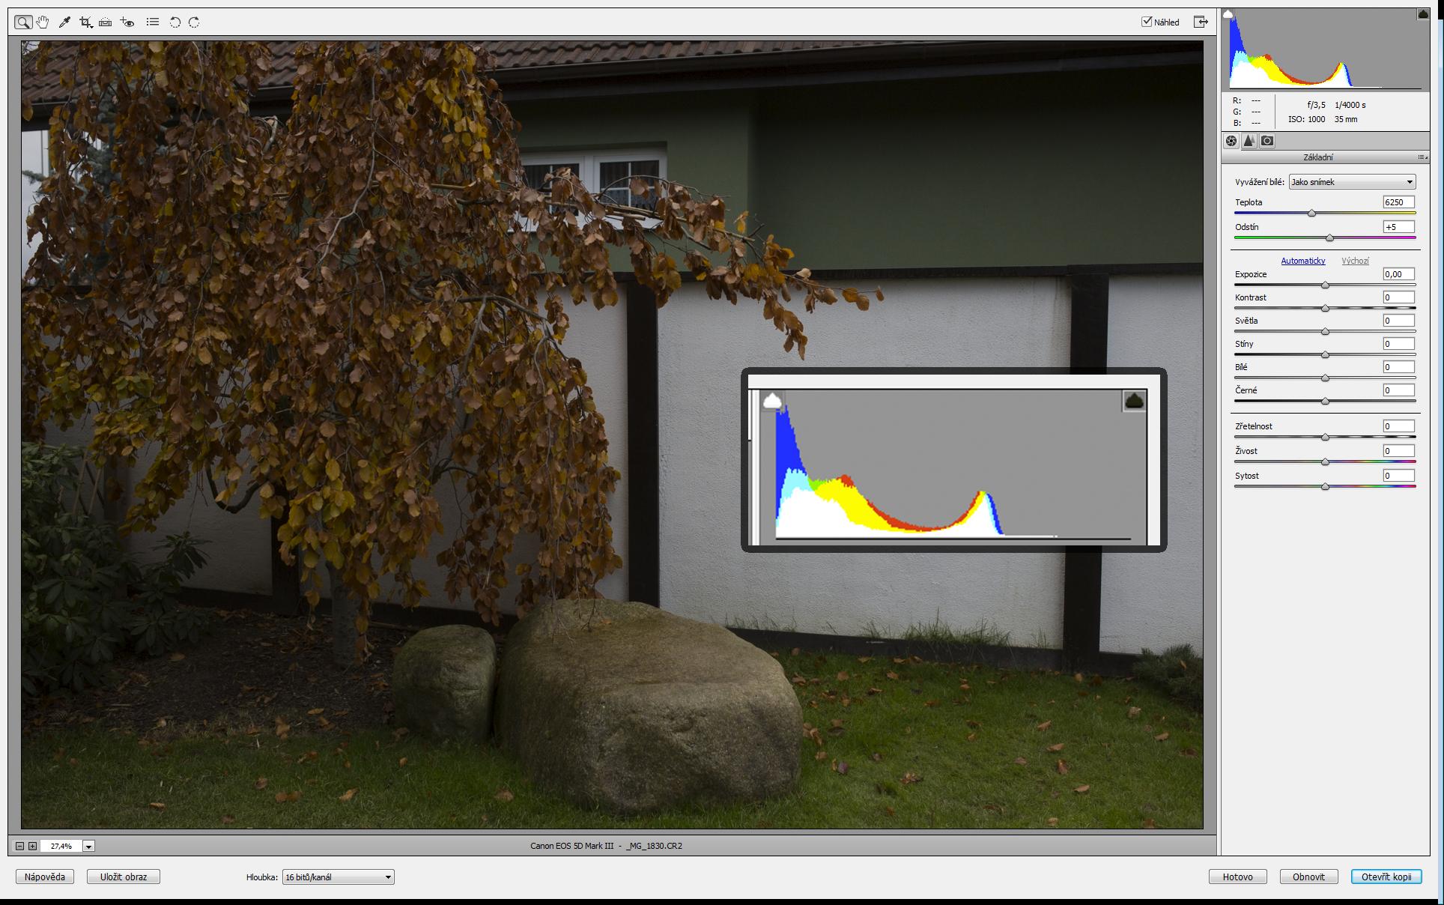
Task: Open the preferences list icon
Action: pyautogui.click(x=153, y=22)
